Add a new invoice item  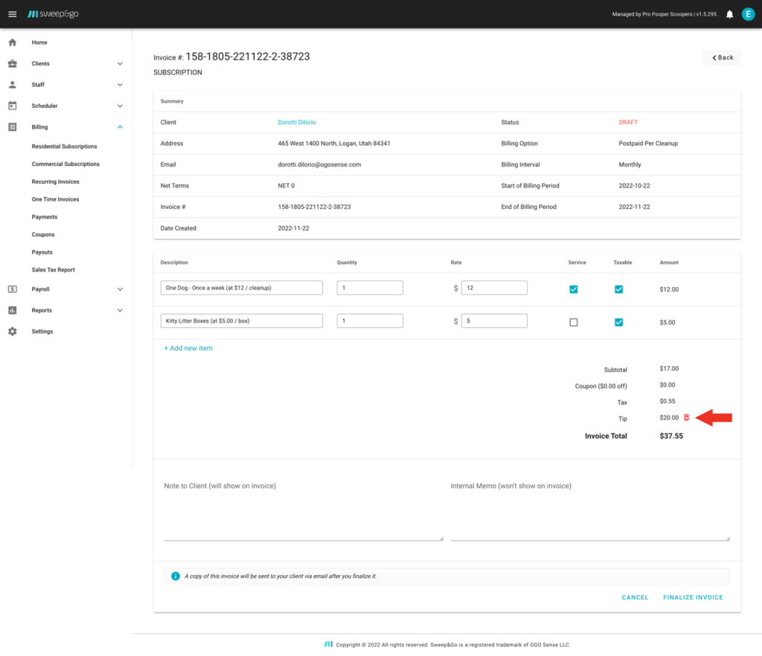coord(188,348)
